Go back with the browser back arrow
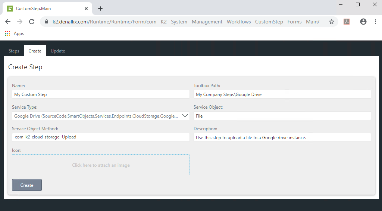Screen dimensions: 382x211 click(x=8, y=22)
